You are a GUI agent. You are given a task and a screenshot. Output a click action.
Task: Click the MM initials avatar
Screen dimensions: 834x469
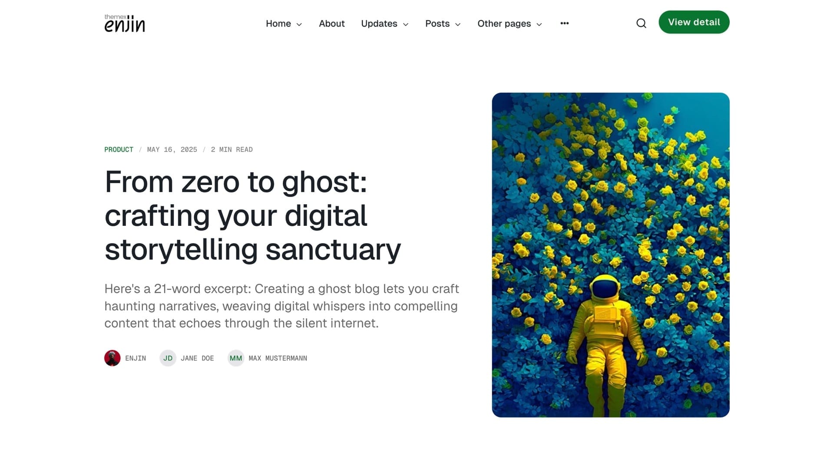pyautogui.click(x=236, y=358)
